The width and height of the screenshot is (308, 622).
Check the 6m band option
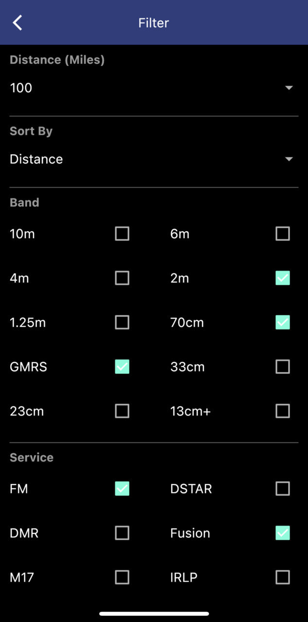click(x=283, y=234)
